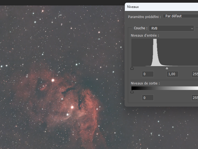Click the 'Couche :' label

(141, 28)
